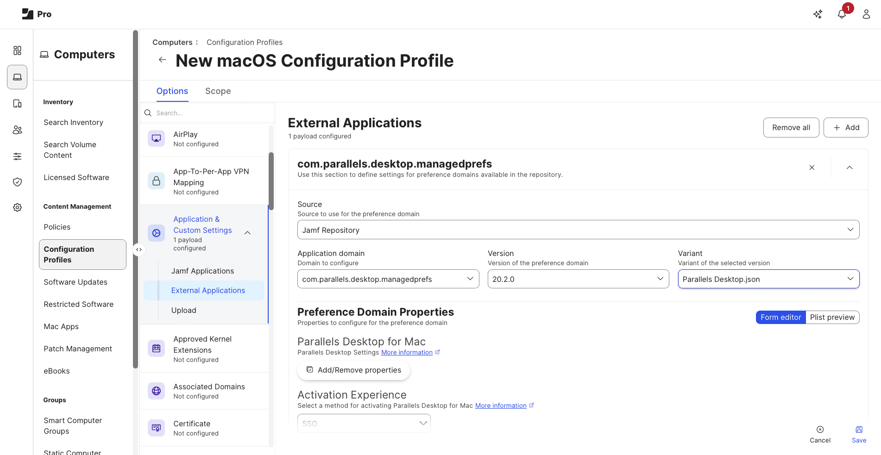This screenshot has height=455, width=881.
Task: Open notifications via the bell icon
Action: pos(842,14)
